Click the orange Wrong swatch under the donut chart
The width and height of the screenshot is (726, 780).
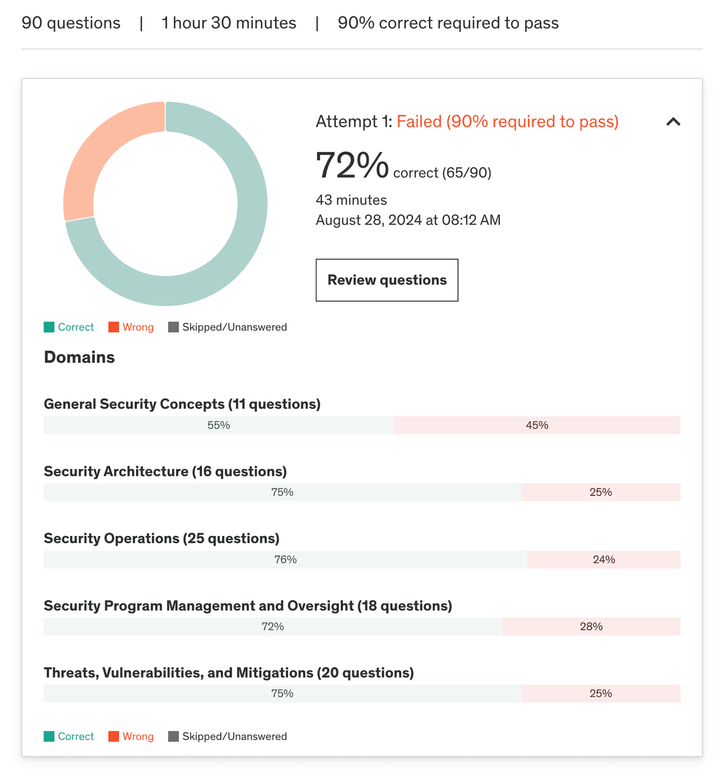tap(114, 328)
